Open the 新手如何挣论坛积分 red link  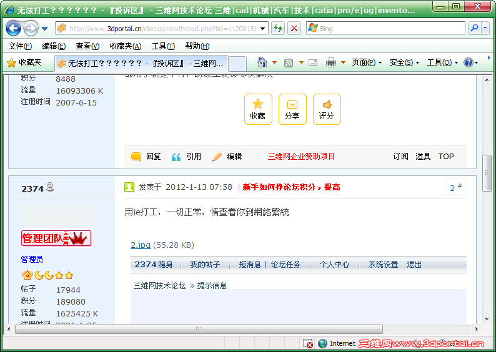[291, 187]
